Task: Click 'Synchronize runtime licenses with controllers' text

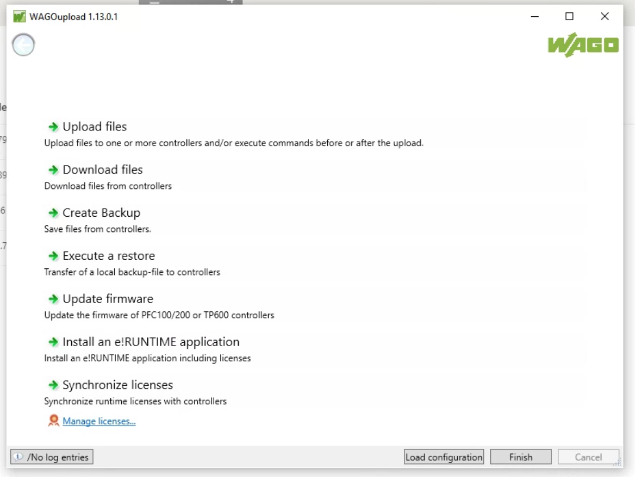Action: (x=135, y=401)
